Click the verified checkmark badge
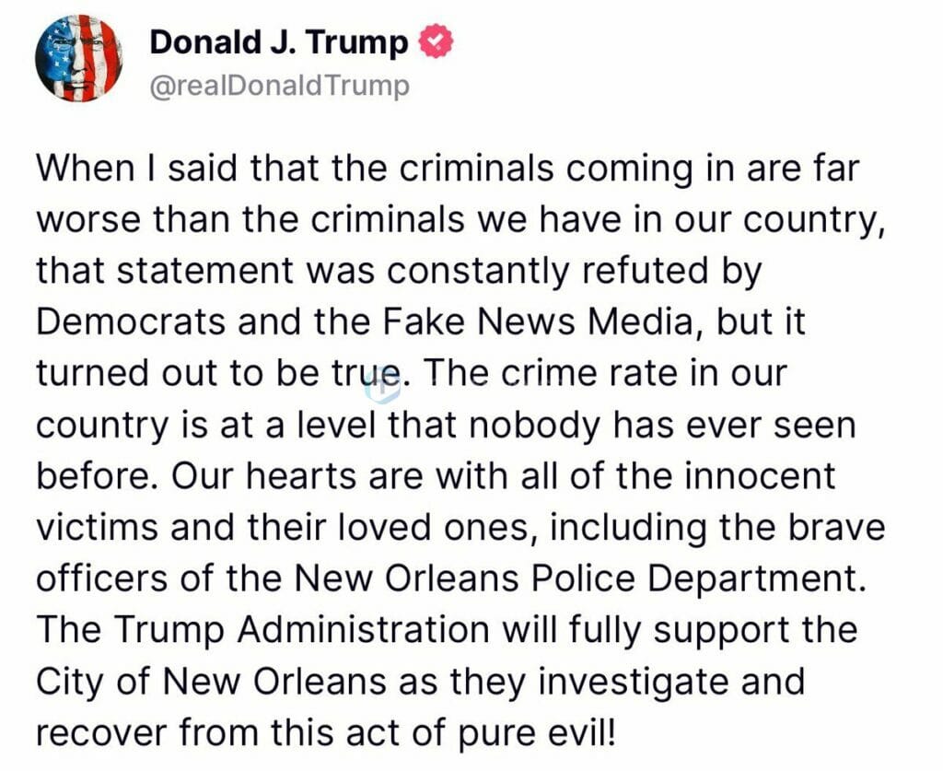 click(x=436, y=42)
